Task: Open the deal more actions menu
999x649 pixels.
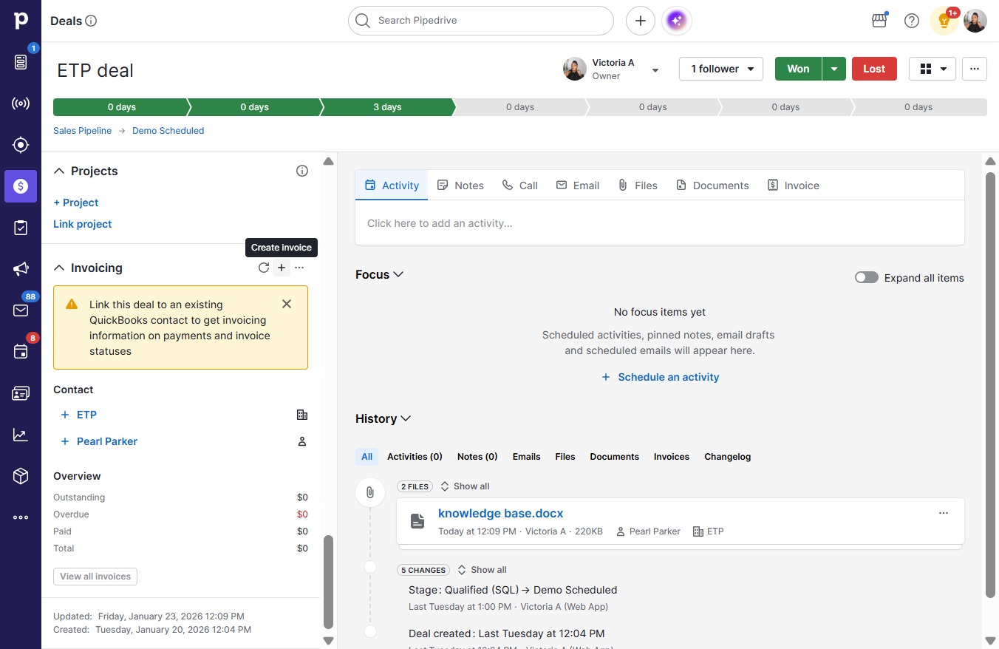Action: (975, 69)
